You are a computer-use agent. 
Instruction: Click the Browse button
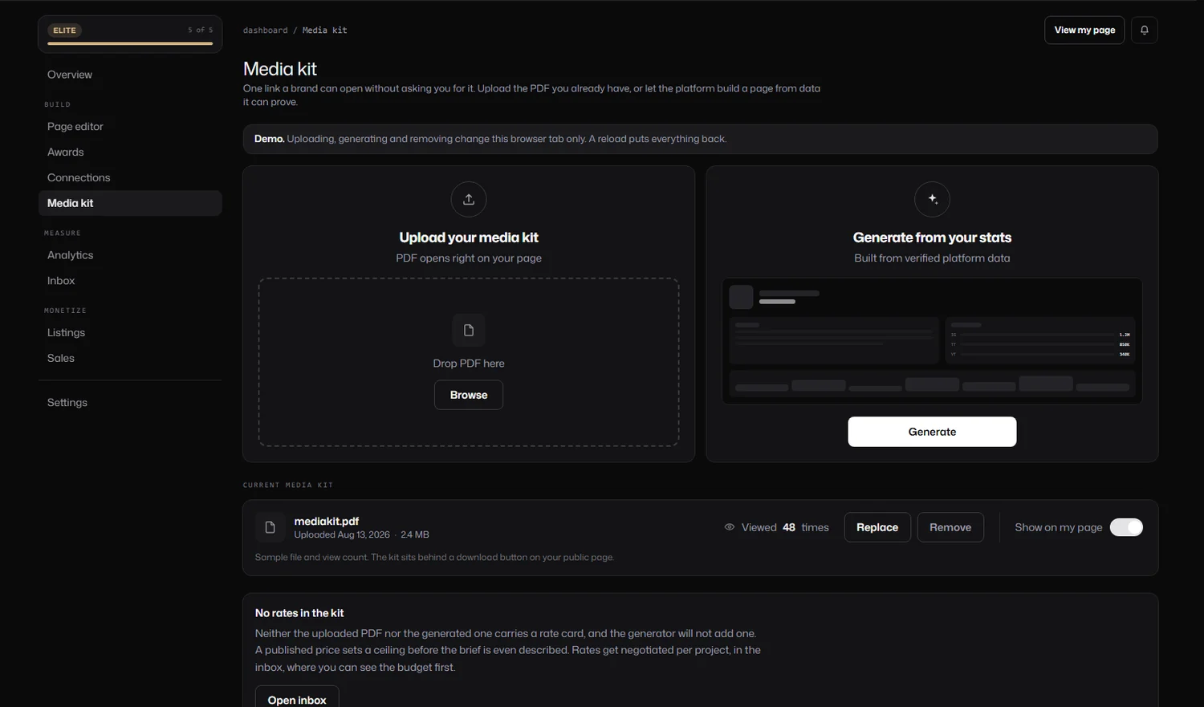469,395
